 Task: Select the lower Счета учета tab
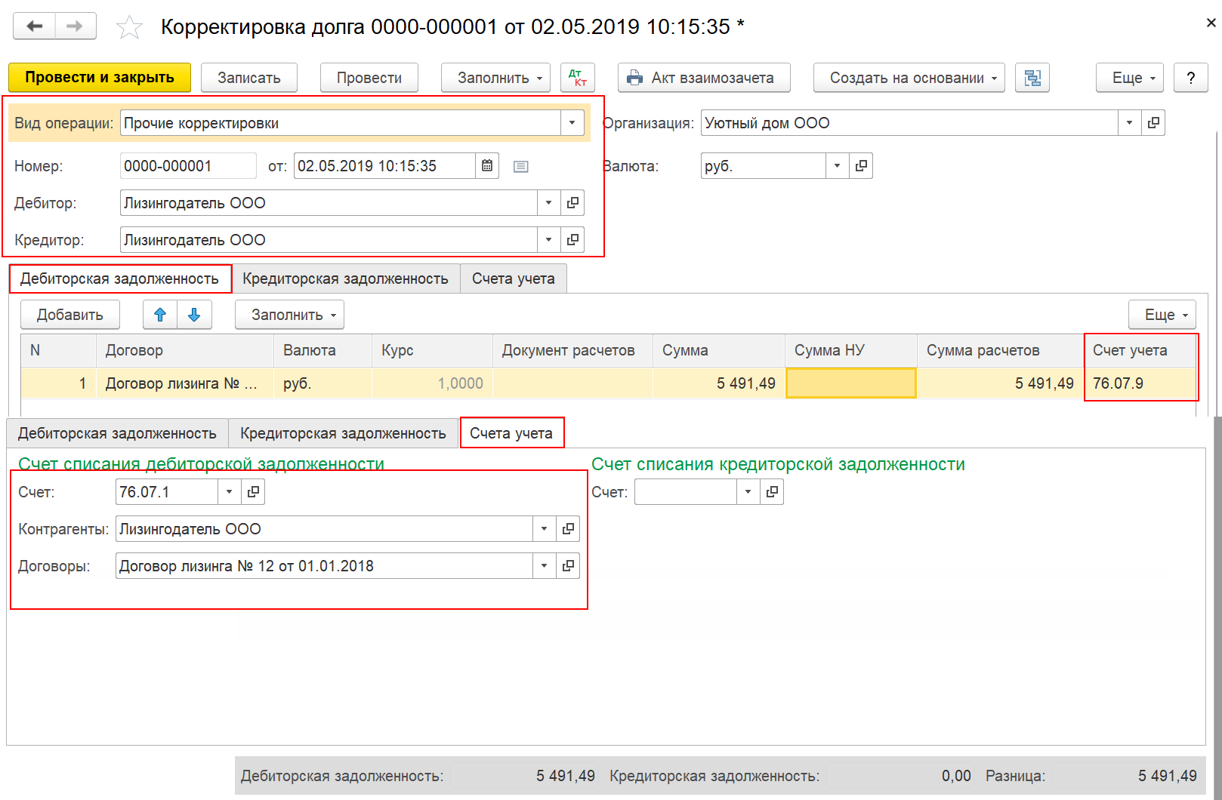(x=511, y=433)
